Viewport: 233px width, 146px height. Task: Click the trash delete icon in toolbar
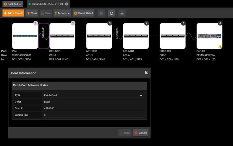tap(101, 13)
